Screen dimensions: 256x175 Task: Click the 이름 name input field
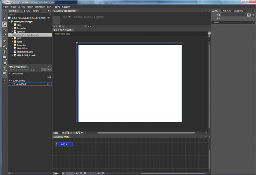(x=233, y=15)
